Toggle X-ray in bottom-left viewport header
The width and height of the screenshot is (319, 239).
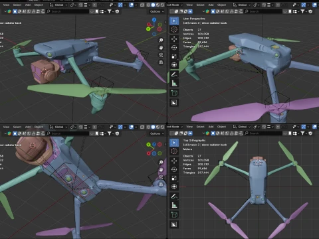(142, 127)
